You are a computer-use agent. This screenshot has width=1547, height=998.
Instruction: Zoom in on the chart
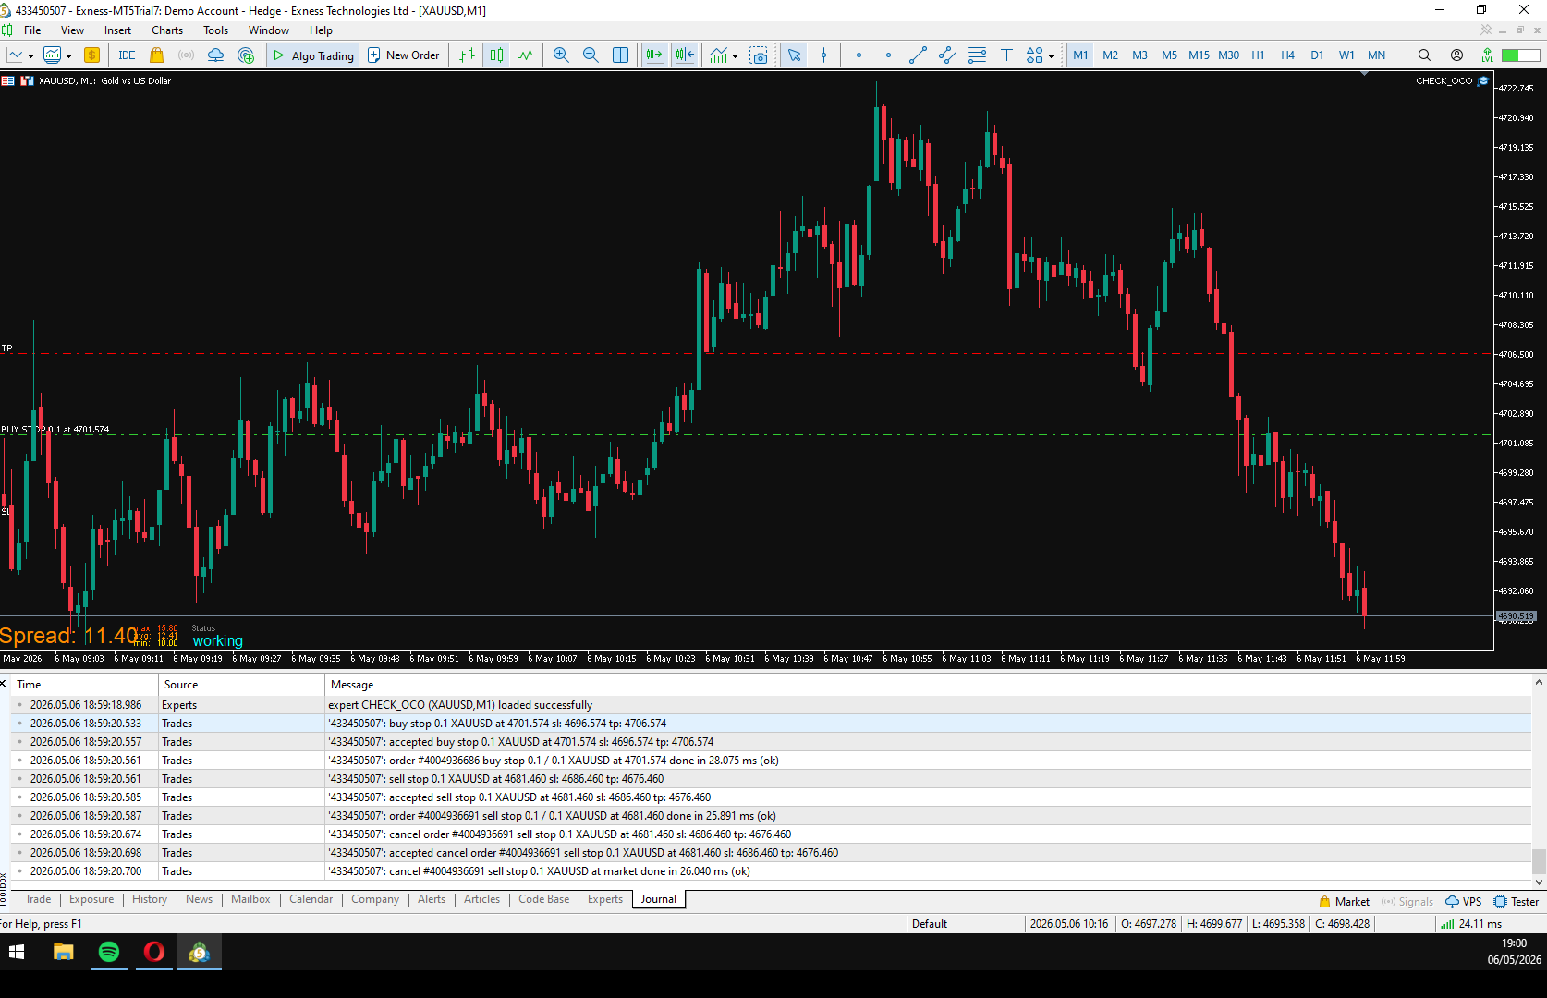click(x=561, y=55)
